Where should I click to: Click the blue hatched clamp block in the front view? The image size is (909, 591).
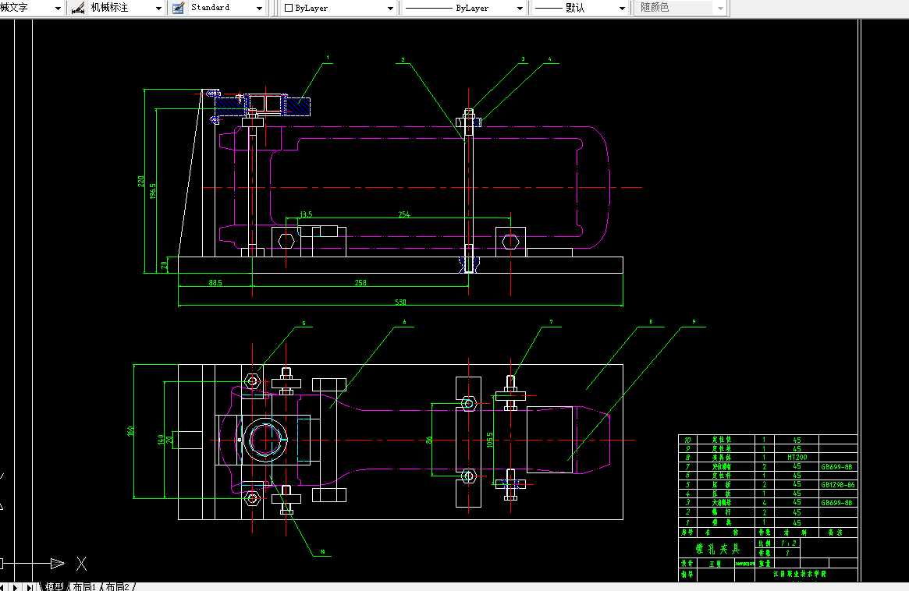coord(299,106)
